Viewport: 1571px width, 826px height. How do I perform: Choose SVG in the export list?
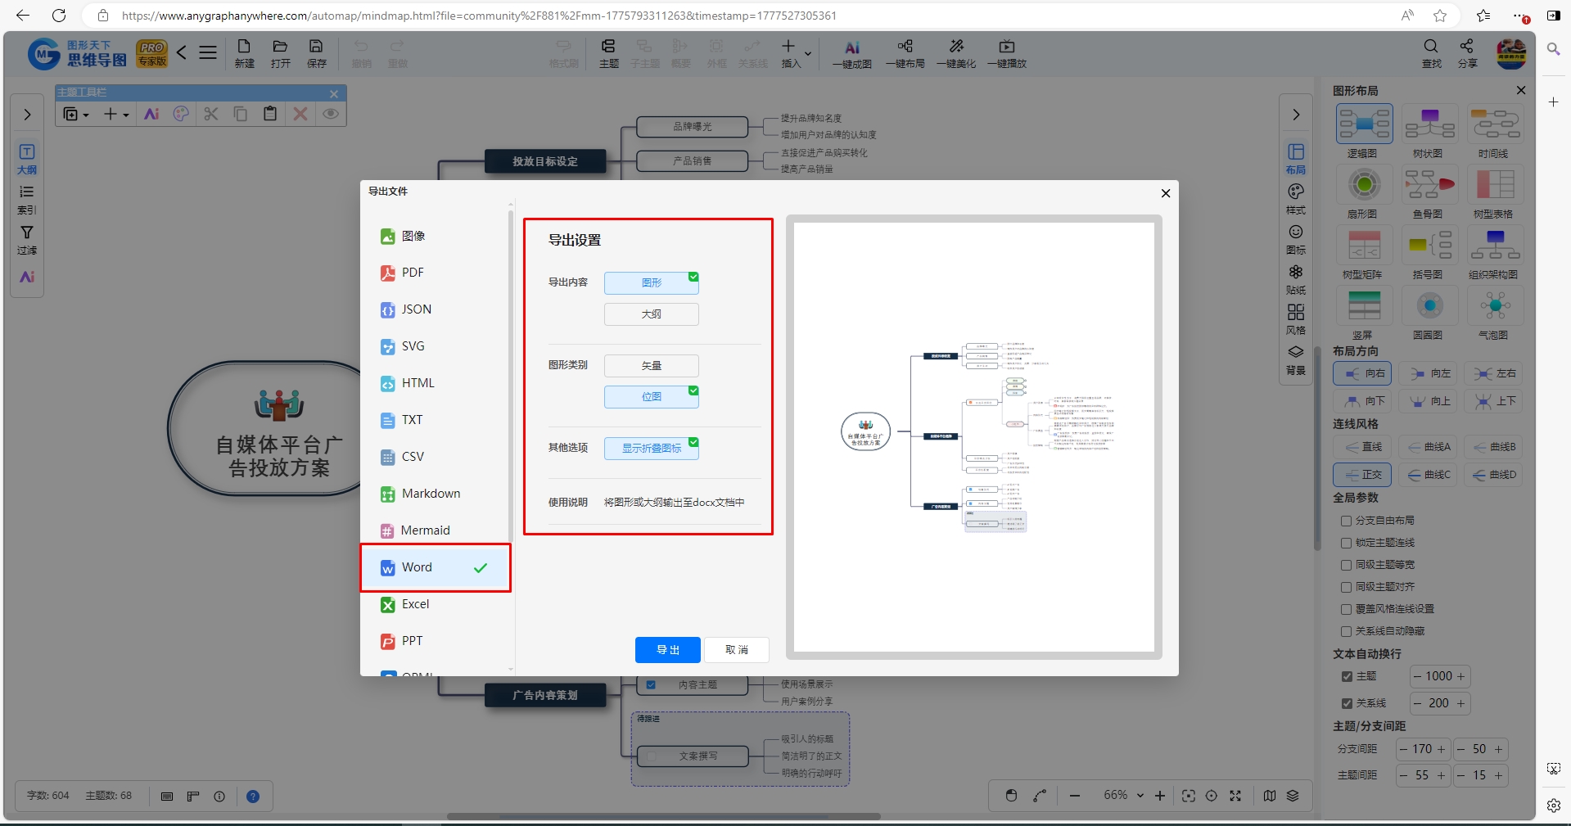click(x=437, y=346)
